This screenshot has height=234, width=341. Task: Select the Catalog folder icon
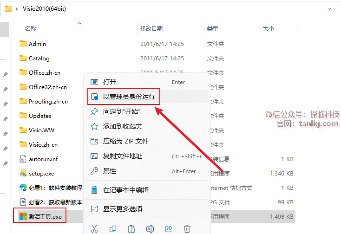pos(23,58)
